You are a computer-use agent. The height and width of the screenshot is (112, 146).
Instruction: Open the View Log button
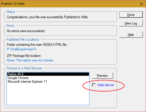131,23
